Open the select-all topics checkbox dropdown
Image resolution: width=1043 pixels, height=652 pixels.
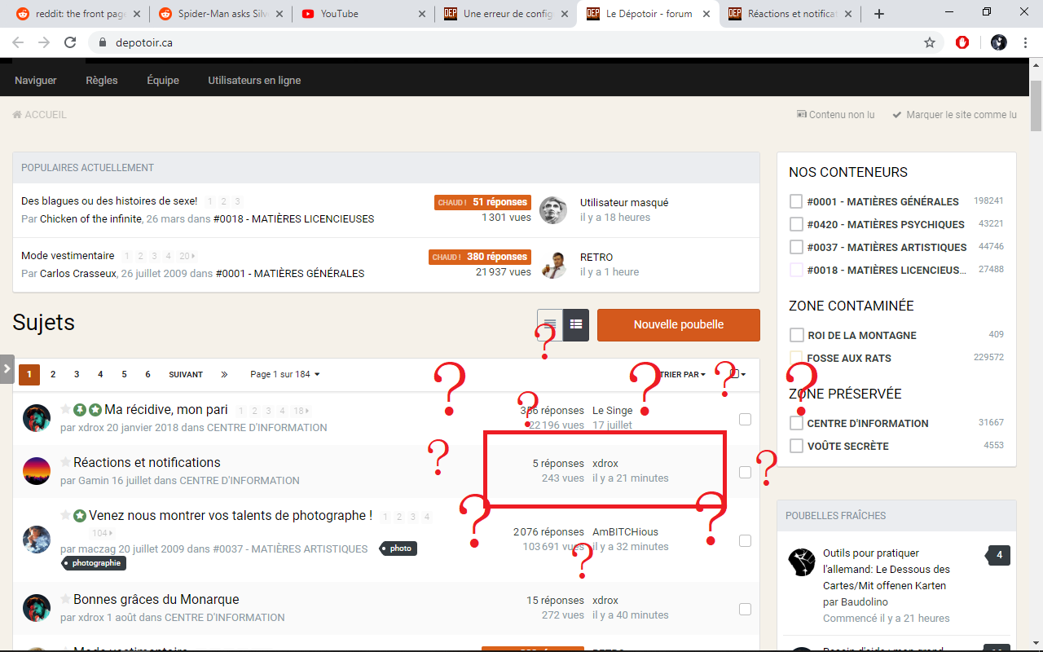[737, 374]
